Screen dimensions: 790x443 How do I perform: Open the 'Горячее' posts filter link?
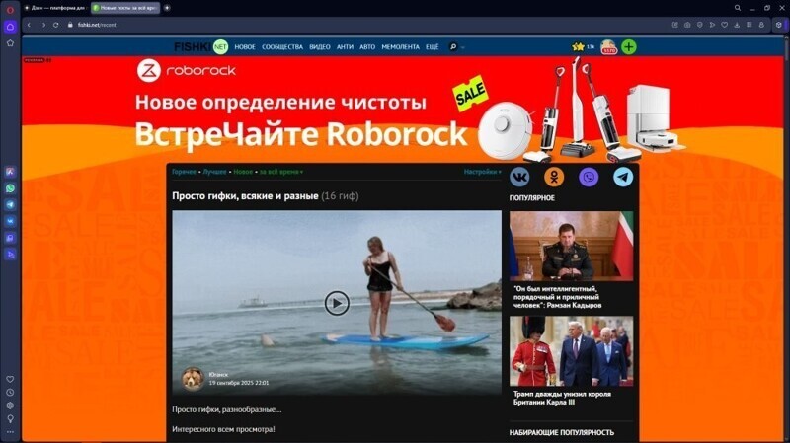pyautogui.click(x=184, y=172)
